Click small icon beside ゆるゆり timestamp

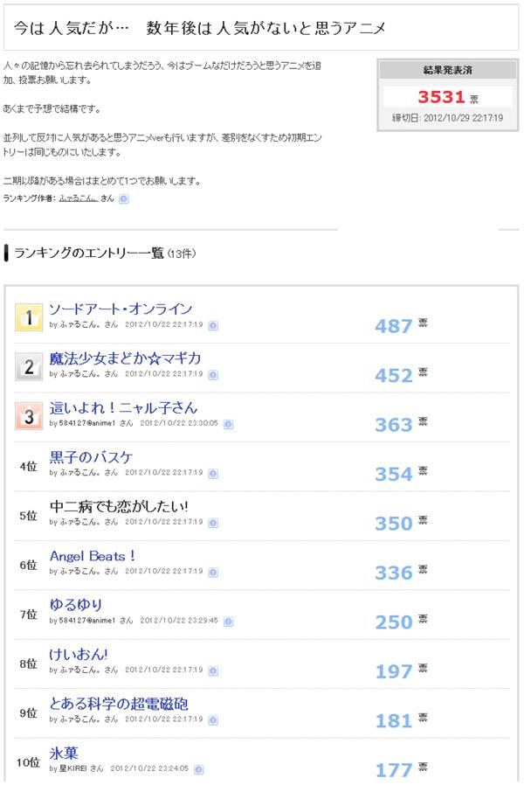point(229,621)
